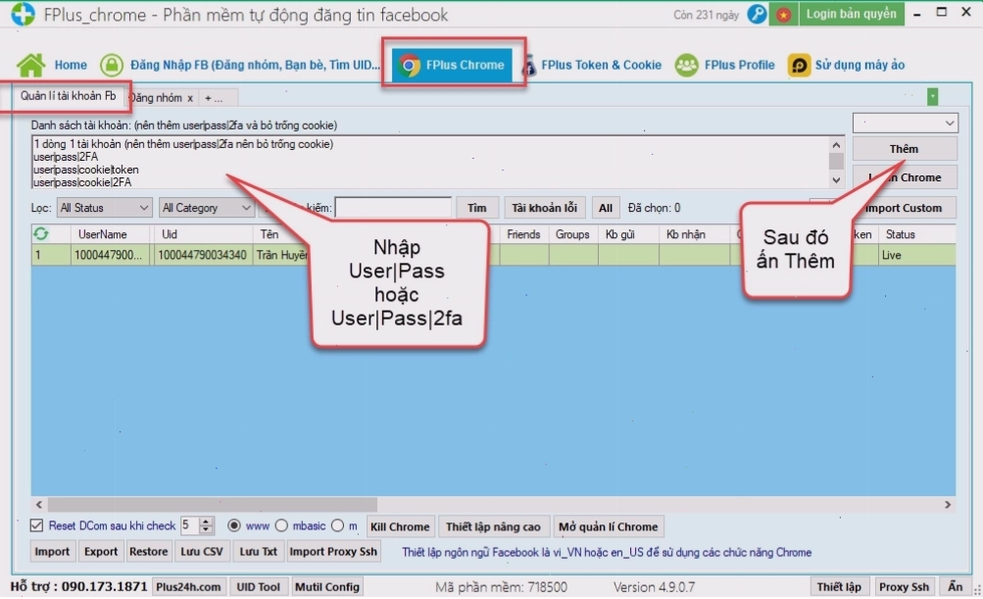Viewport: 983px width, 599px height.
Task: Click the Login bản quyền button
Action: click(x=852, y=14)
